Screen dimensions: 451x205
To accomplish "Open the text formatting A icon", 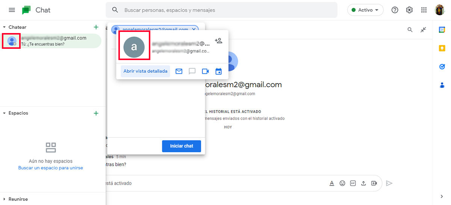I will coord(332,183).
